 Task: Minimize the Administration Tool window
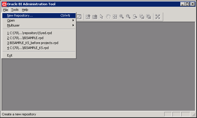pos(182,4)
